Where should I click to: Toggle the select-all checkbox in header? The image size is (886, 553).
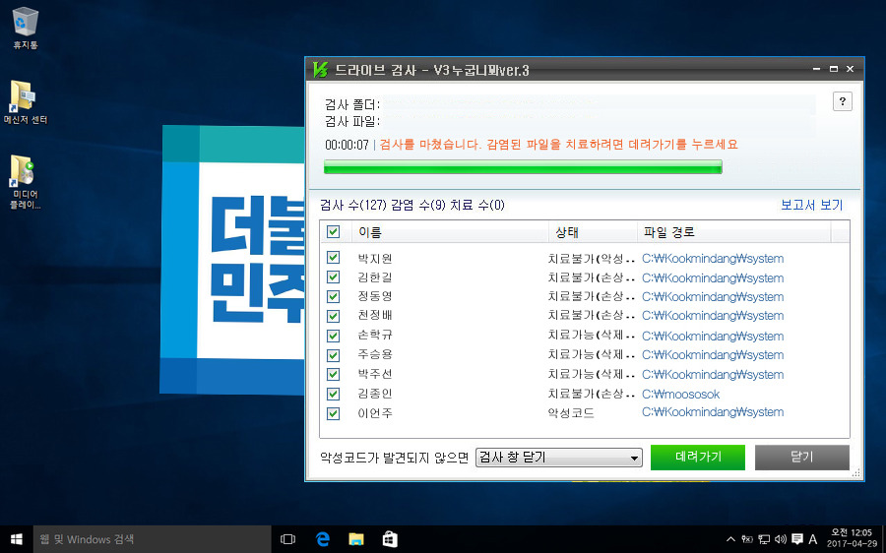334,231
